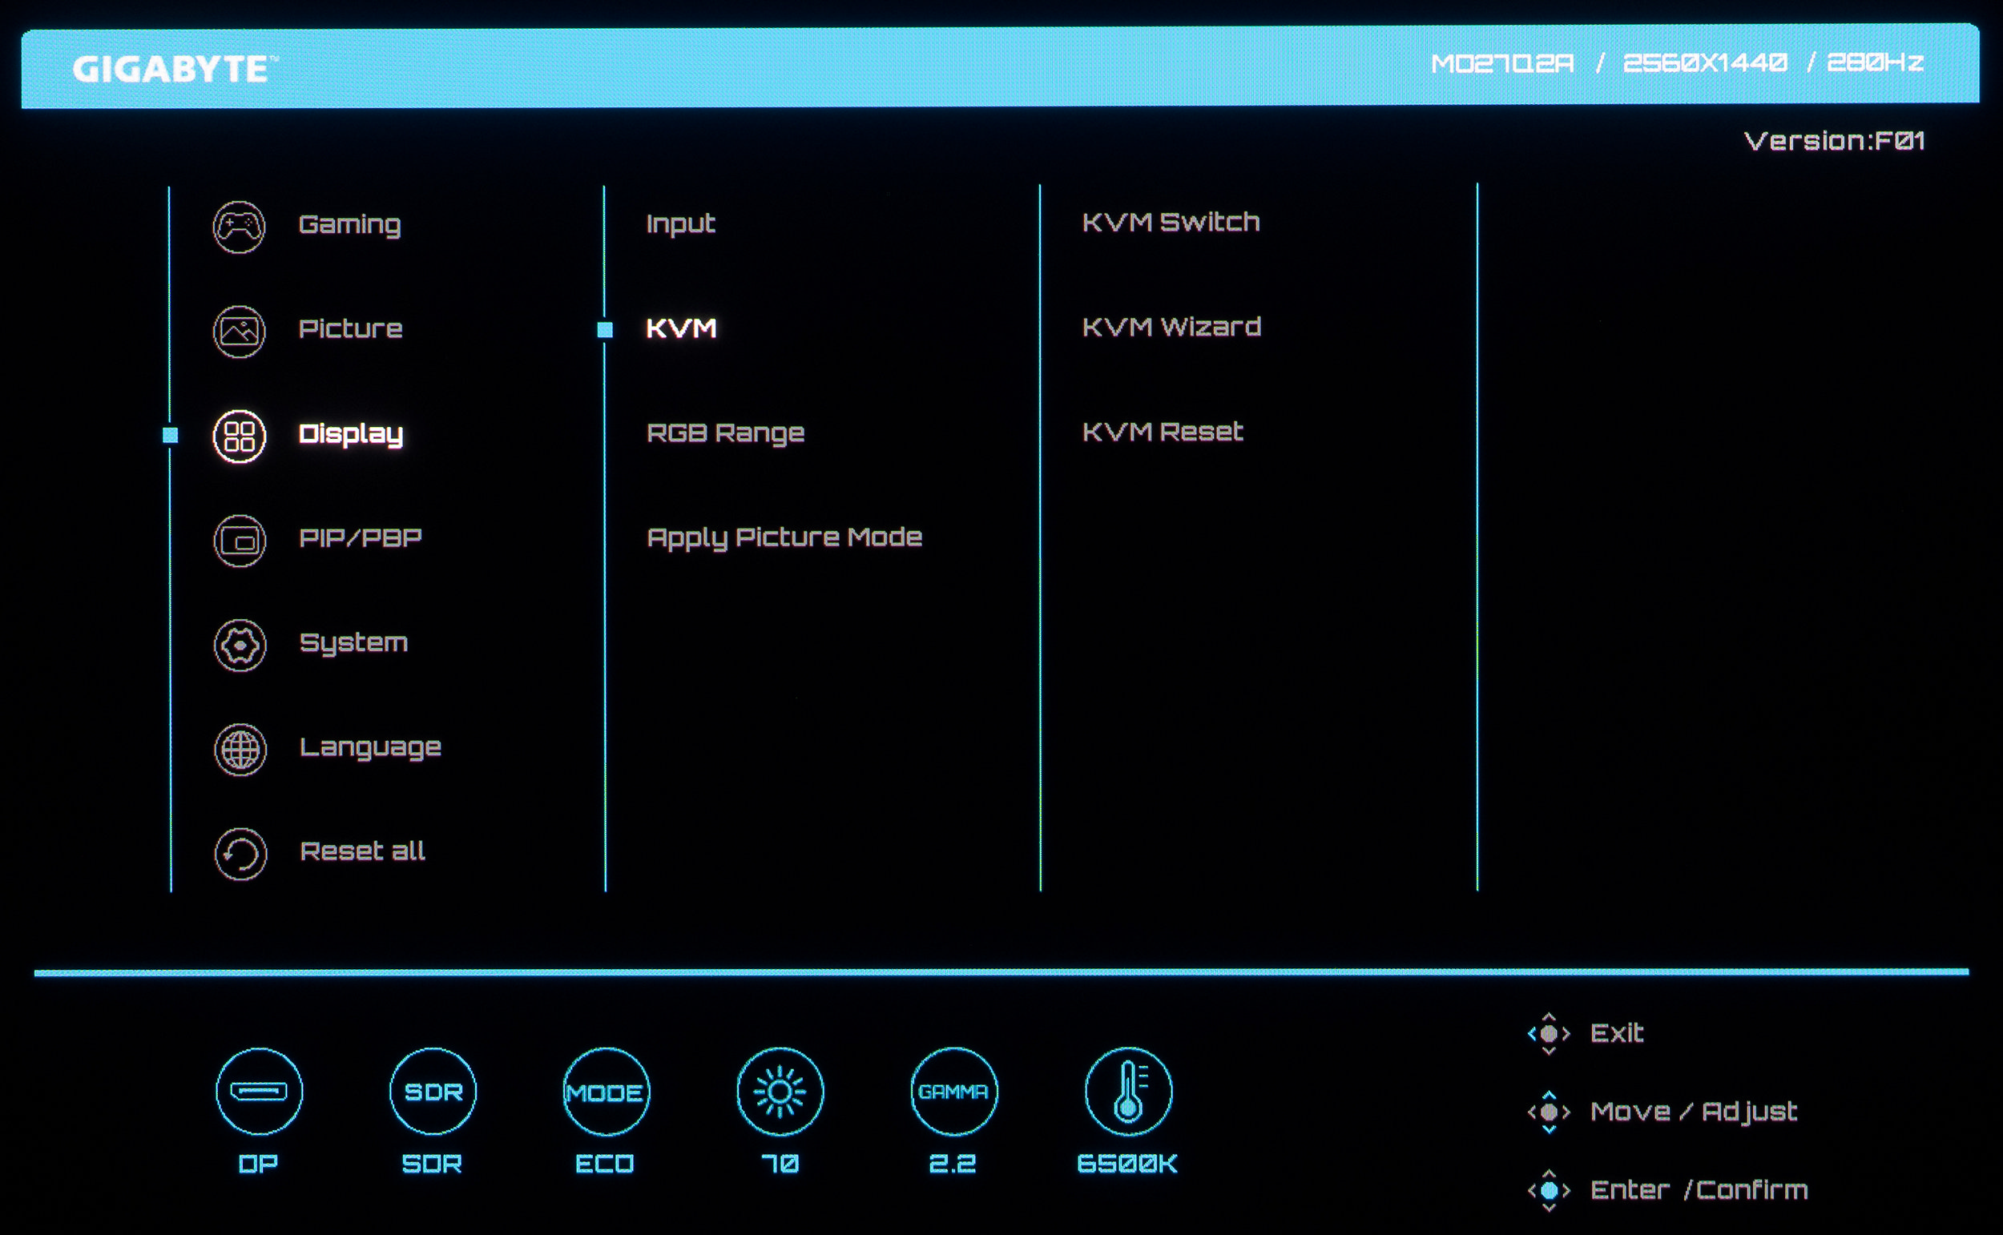This screenshot has height=1235, width=2003.
Task: Click the brightness sun icon
Action: tap(780, 1092)
